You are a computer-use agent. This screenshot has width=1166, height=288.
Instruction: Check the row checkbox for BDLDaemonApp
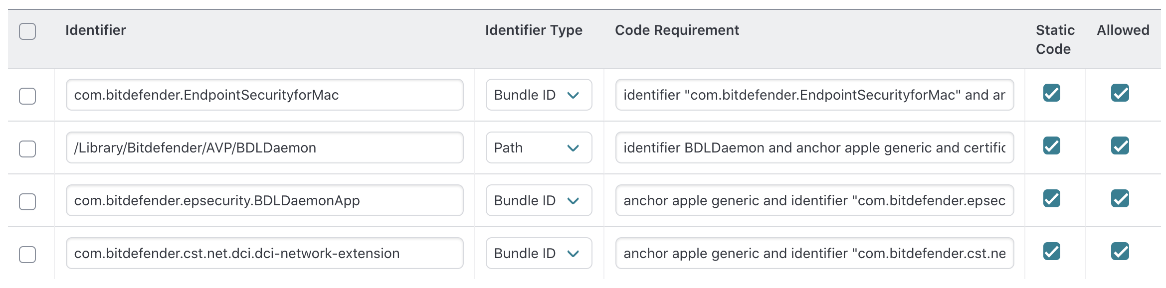(28, 201)
